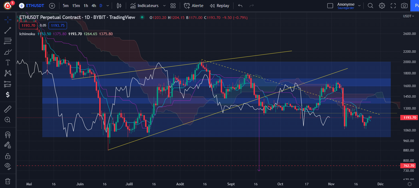The width and height of the screenshot is (419, 188).
Task: Take a snapshot with the camera icon
Action: [404, 5]
